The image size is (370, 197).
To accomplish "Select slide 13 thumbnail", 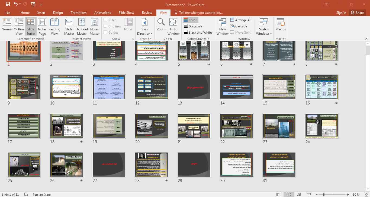I will pos(194,87).
